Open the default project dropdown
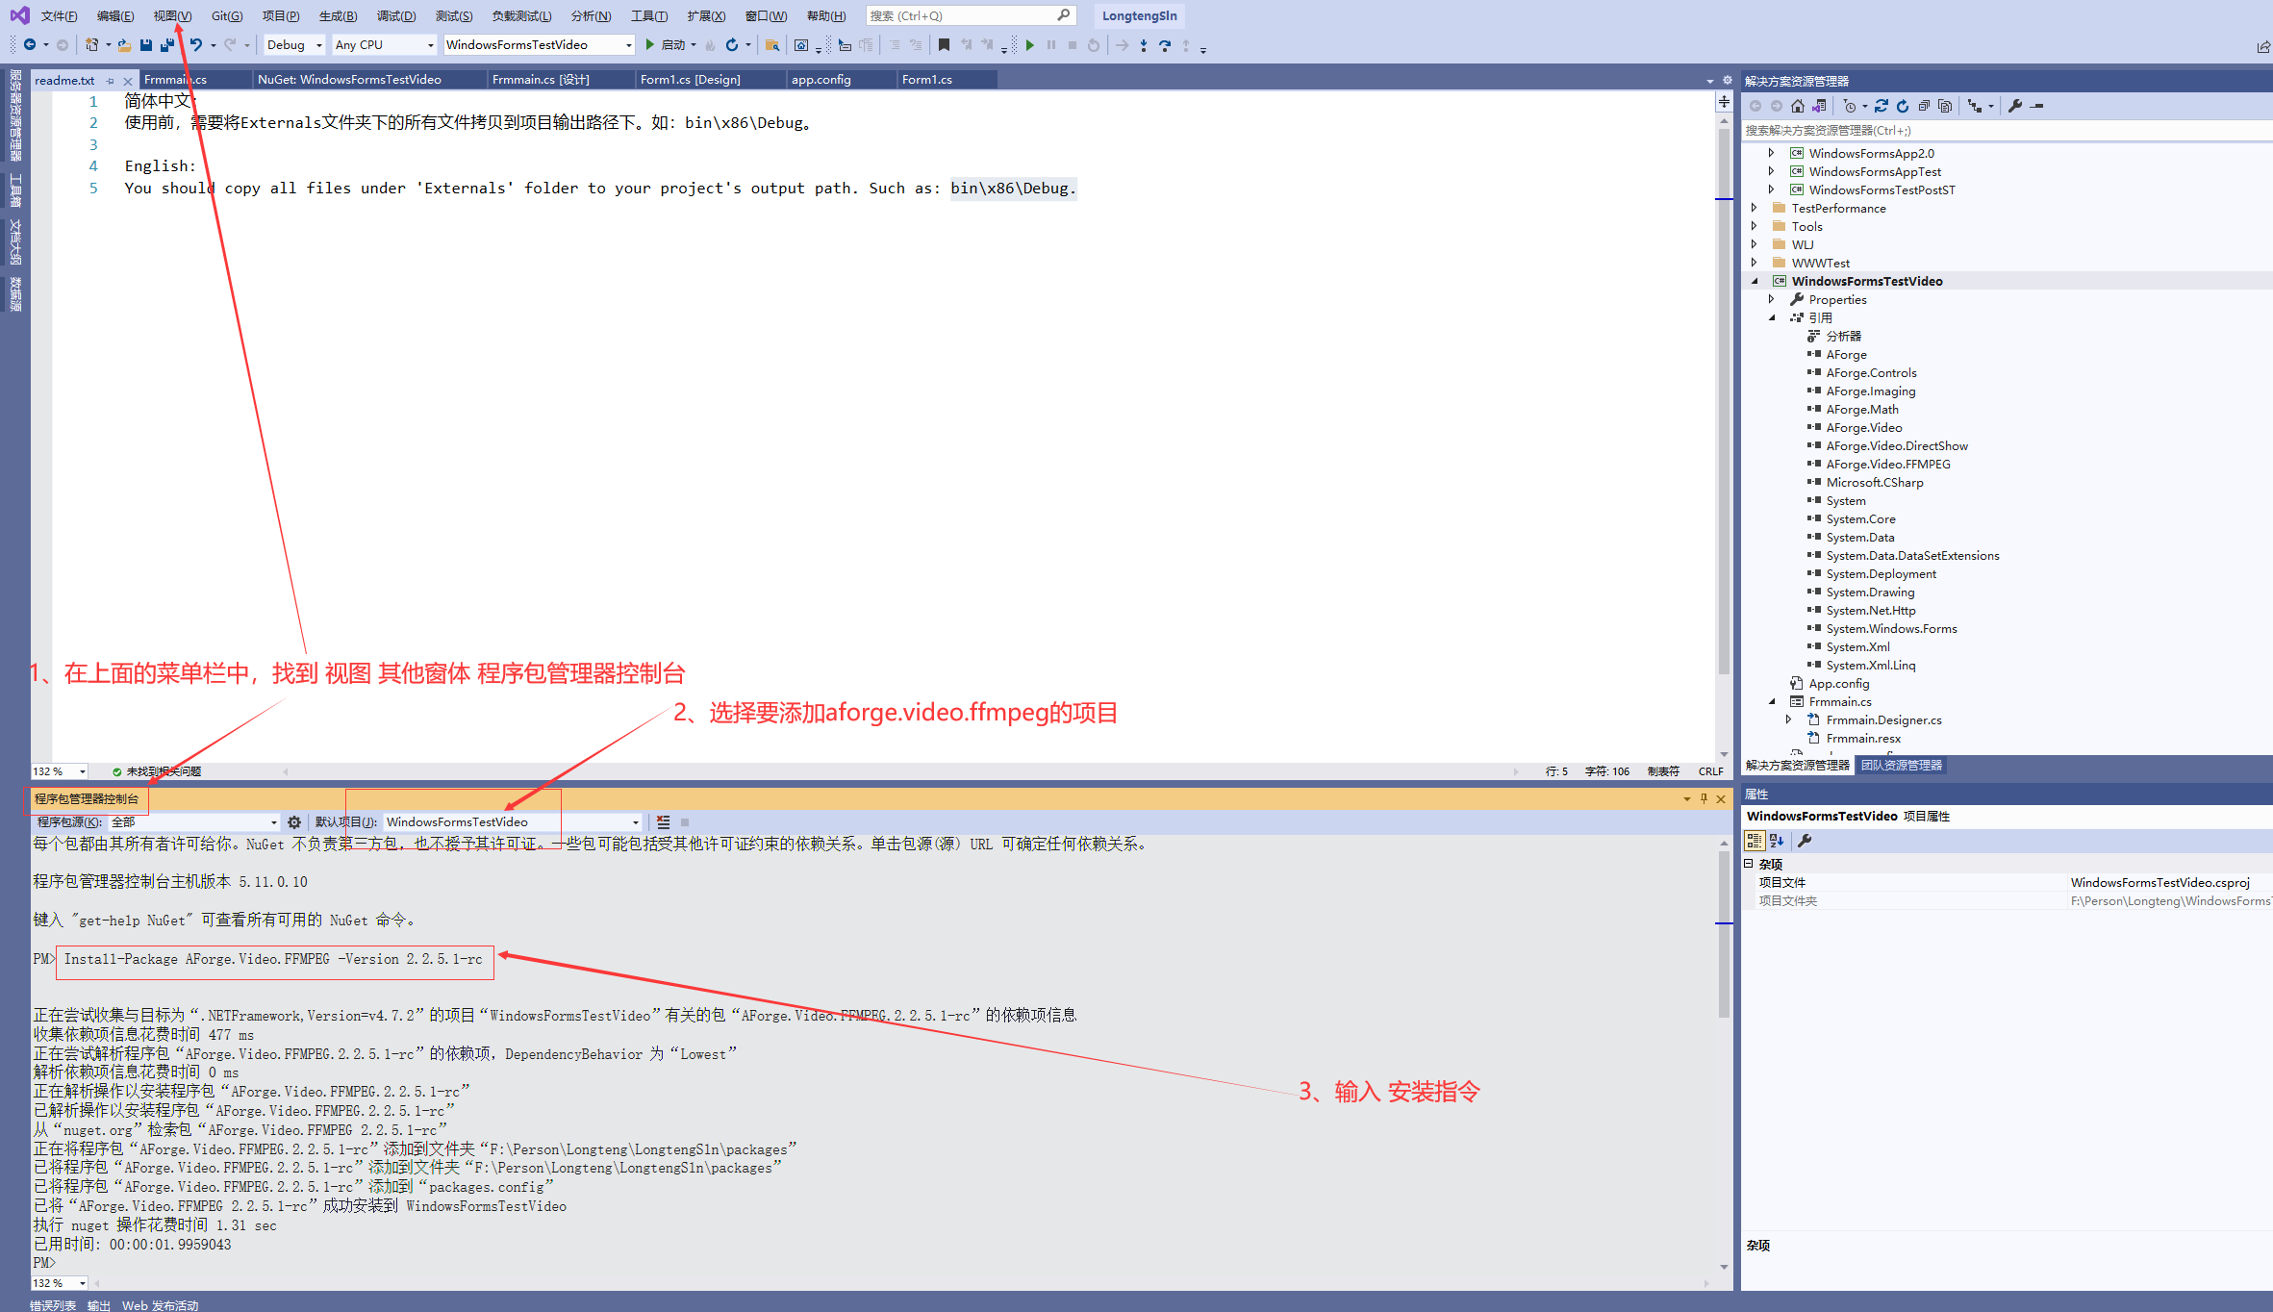Image resolution: width=2273 pixels, height=1312 pixels. pyautogui.click(x=635, y=822)
